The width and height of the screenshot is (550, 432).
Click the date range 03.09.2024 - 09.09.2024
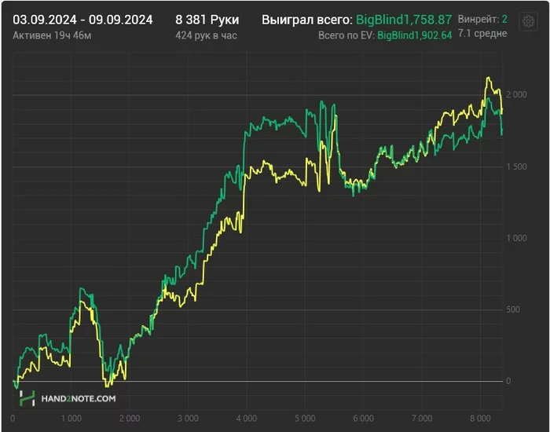coord(82,20)
